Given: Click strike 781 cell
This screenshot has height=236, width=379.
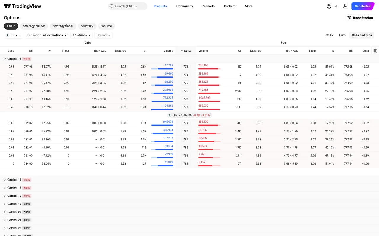Looking at the screenshot, I should 186,139.
